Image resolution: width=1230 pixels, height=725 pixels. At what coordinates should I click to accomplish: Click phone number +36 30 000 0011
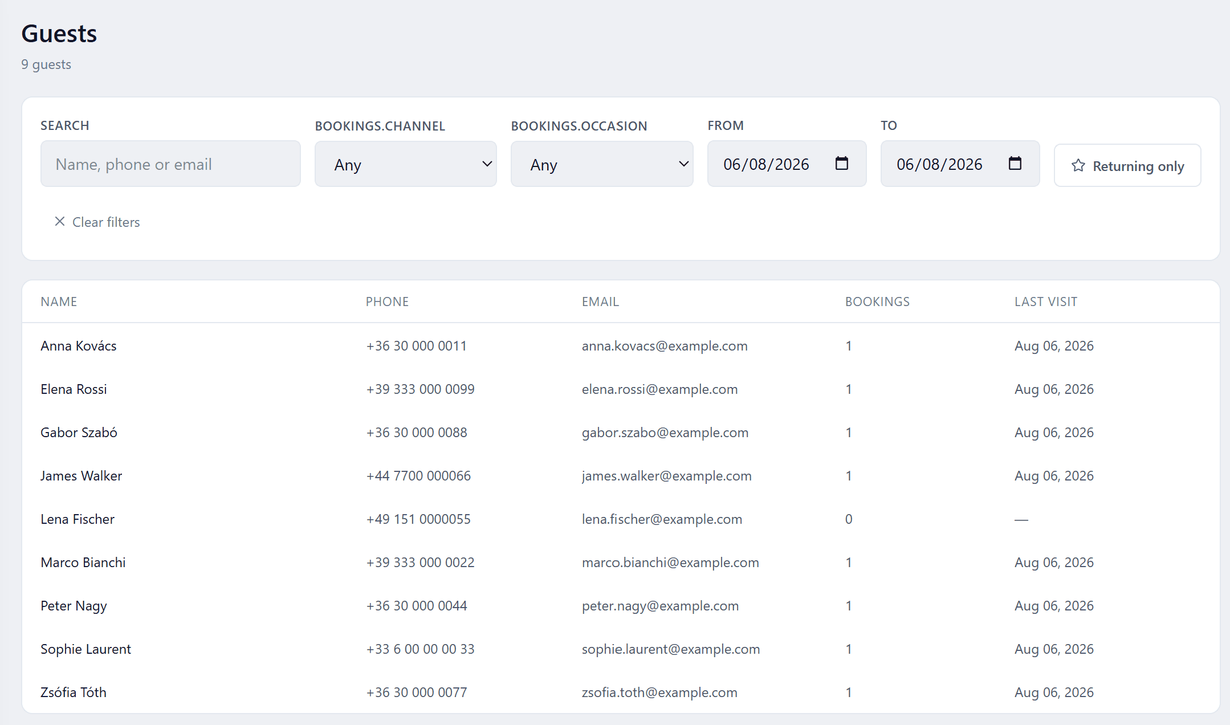417,346
